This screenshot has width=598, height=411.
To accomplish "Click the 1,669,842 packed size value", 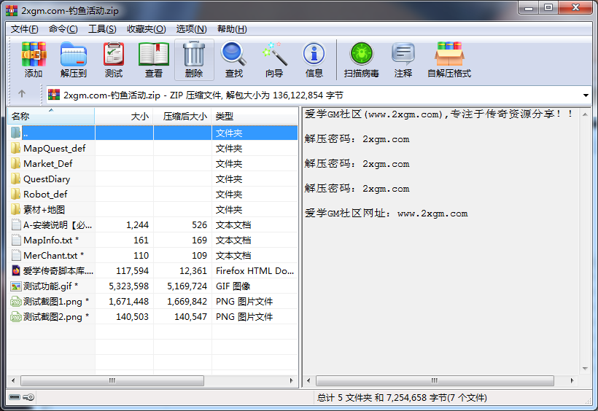I will pyautogui.click(x=187, y=302).
